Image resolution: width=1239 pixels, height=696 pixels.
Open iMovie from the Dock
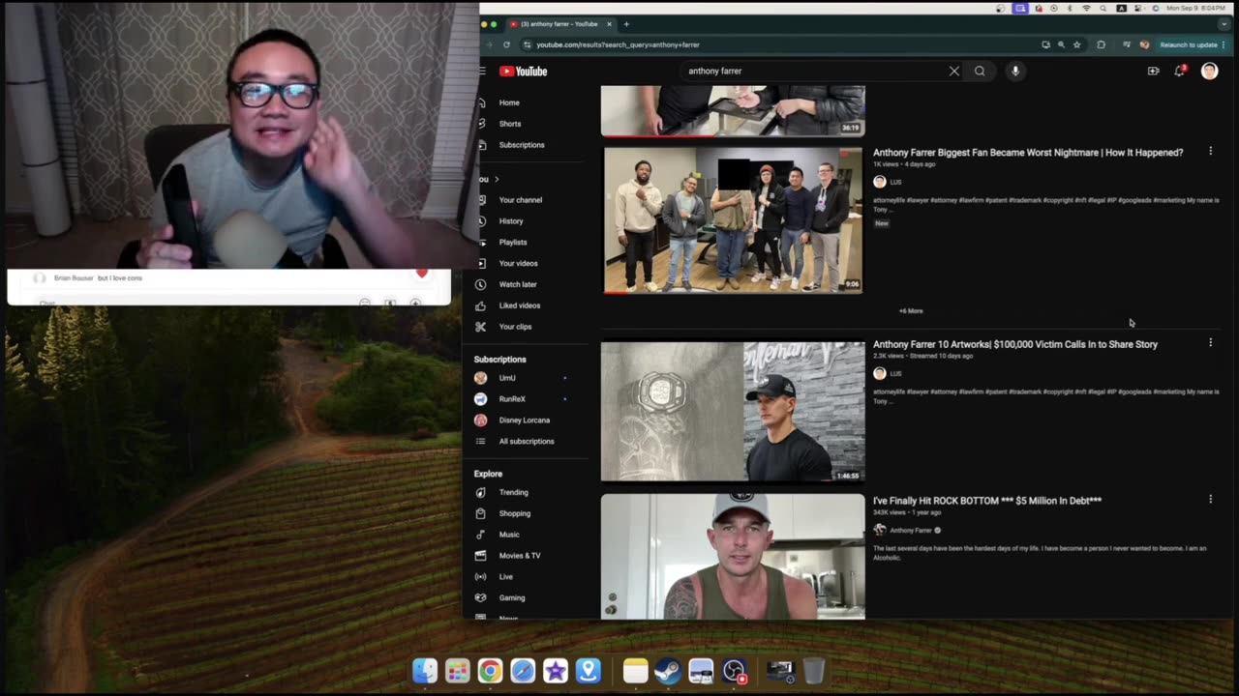click(556, 671)
